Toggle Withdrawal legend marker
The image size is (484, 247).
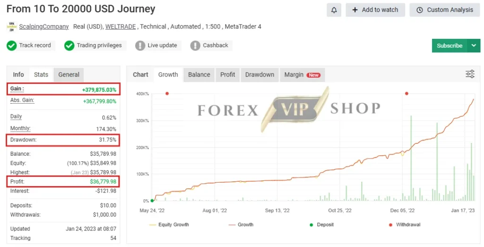click(x=405, y=225)
